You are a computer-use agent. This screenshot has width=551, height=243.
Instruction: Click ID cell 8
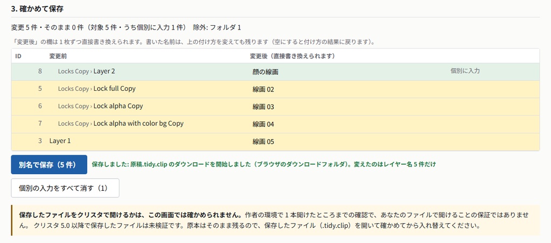pyautogui.click(x=40, y=71)
